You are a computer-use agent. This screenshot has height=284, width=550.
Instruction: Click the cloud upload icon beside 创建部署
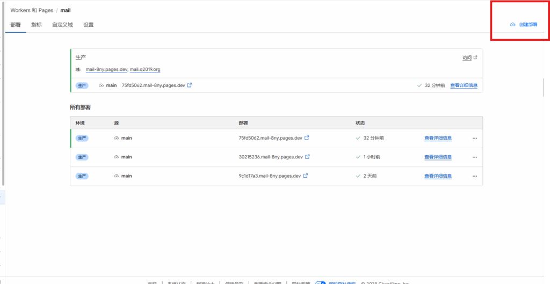(x=512, y=25)
